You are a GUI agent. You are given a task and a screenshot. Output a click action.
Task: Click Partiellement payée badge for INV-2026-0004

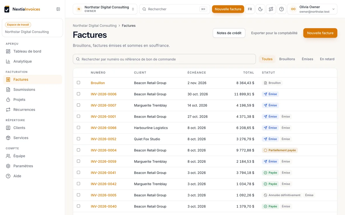[280, 150]
